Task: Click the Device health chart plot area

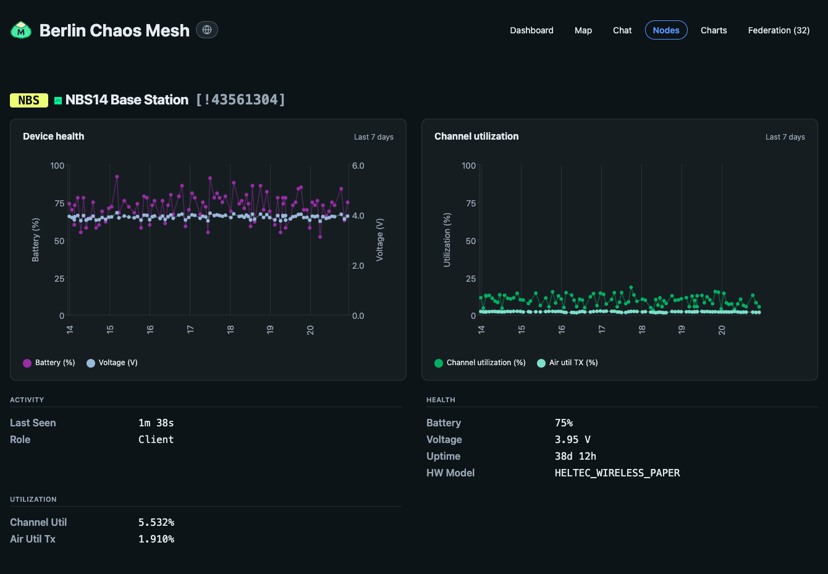Action: pyautogui.click(x=209, y=240)
